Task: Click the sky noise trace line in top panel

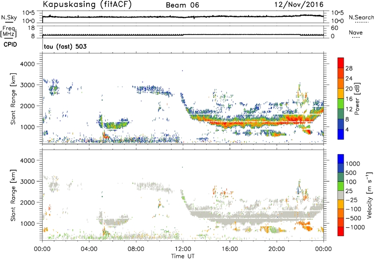Action: pyautogui.click(x=183, y=17)
